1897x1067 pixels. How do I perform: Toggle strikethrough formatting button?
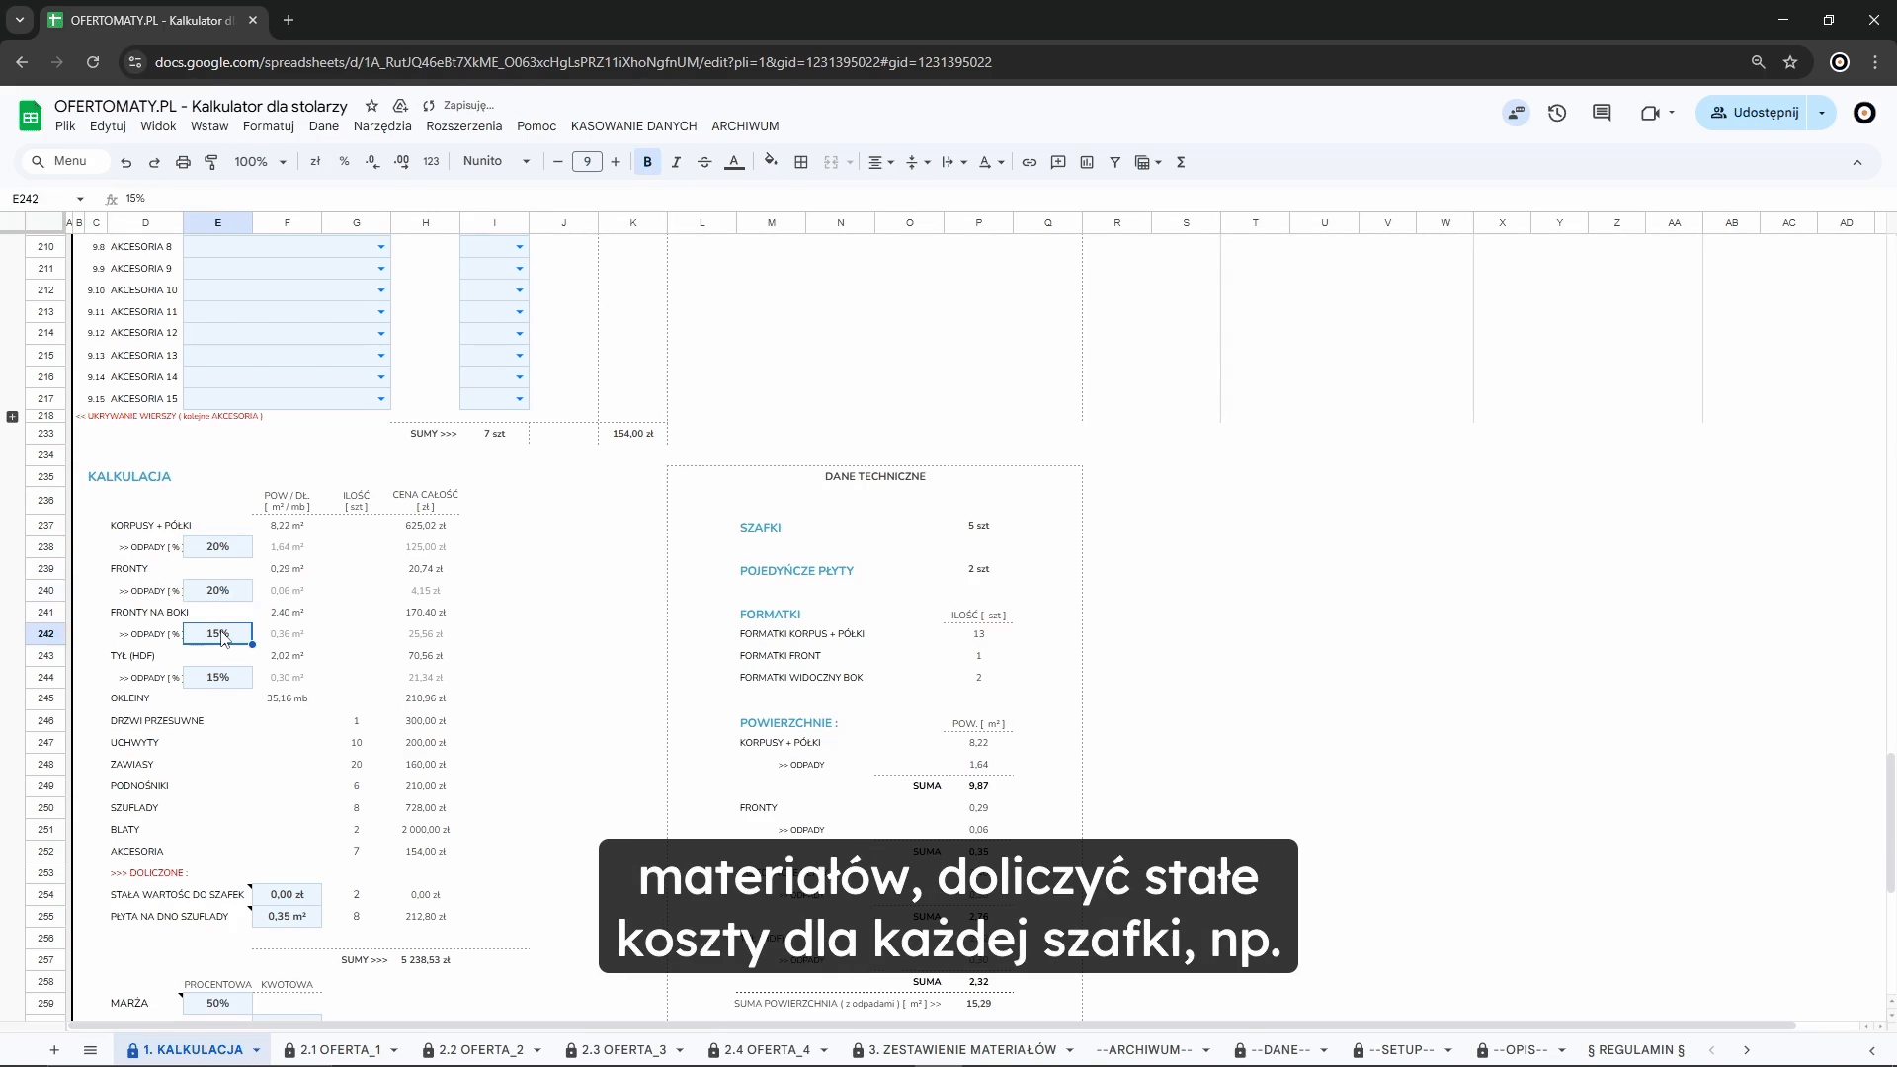[x=704, y=162]
